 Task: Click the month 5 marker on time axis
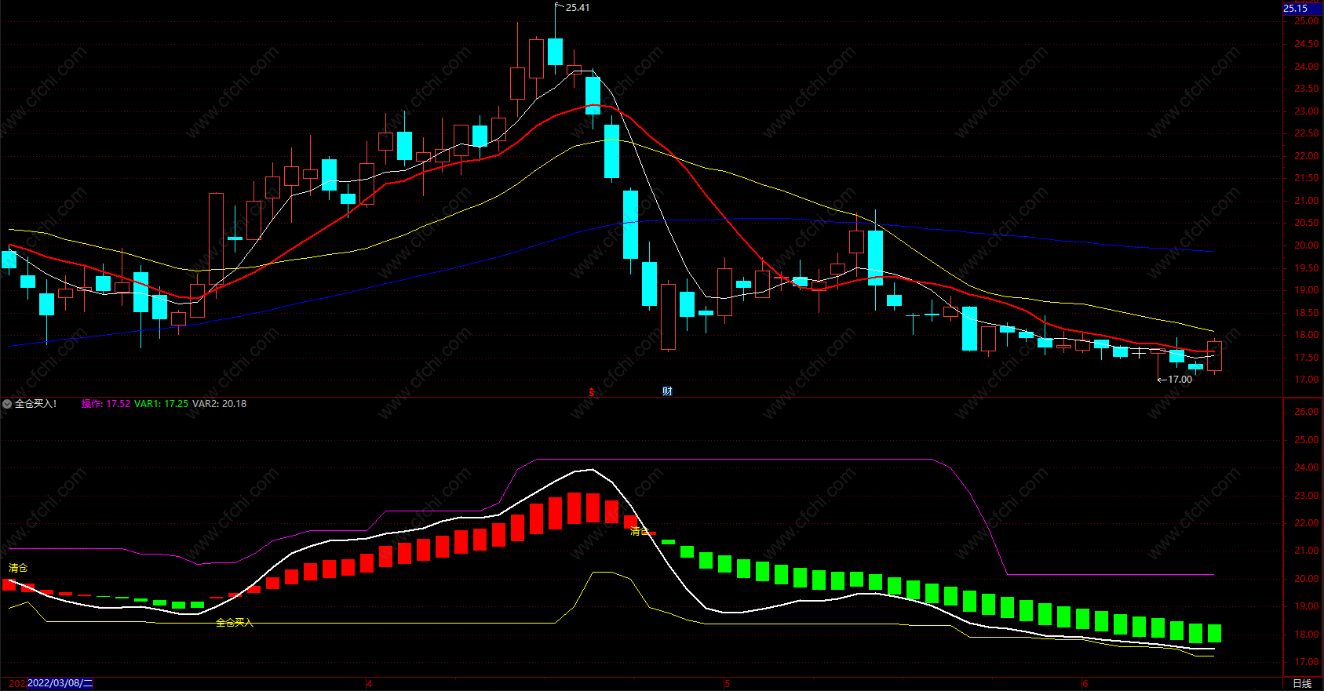tap(728, 684)
